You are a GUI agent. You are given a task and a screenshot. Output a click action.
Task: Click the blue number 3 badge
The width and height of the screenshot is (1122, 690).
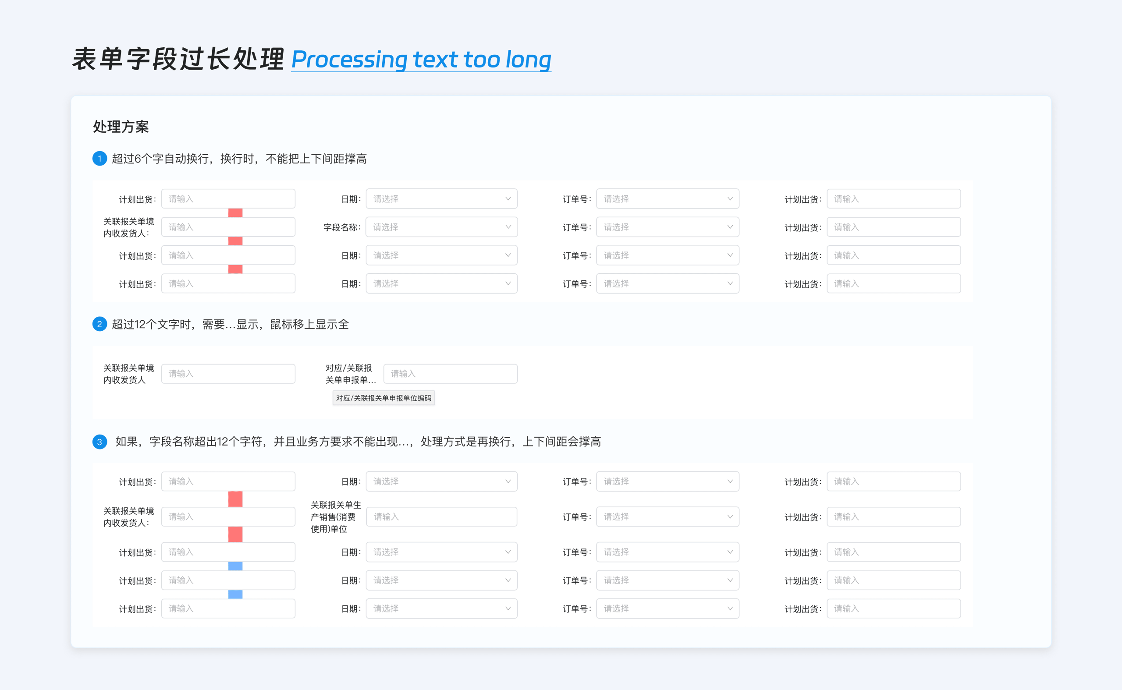click(x=99, y=442)
